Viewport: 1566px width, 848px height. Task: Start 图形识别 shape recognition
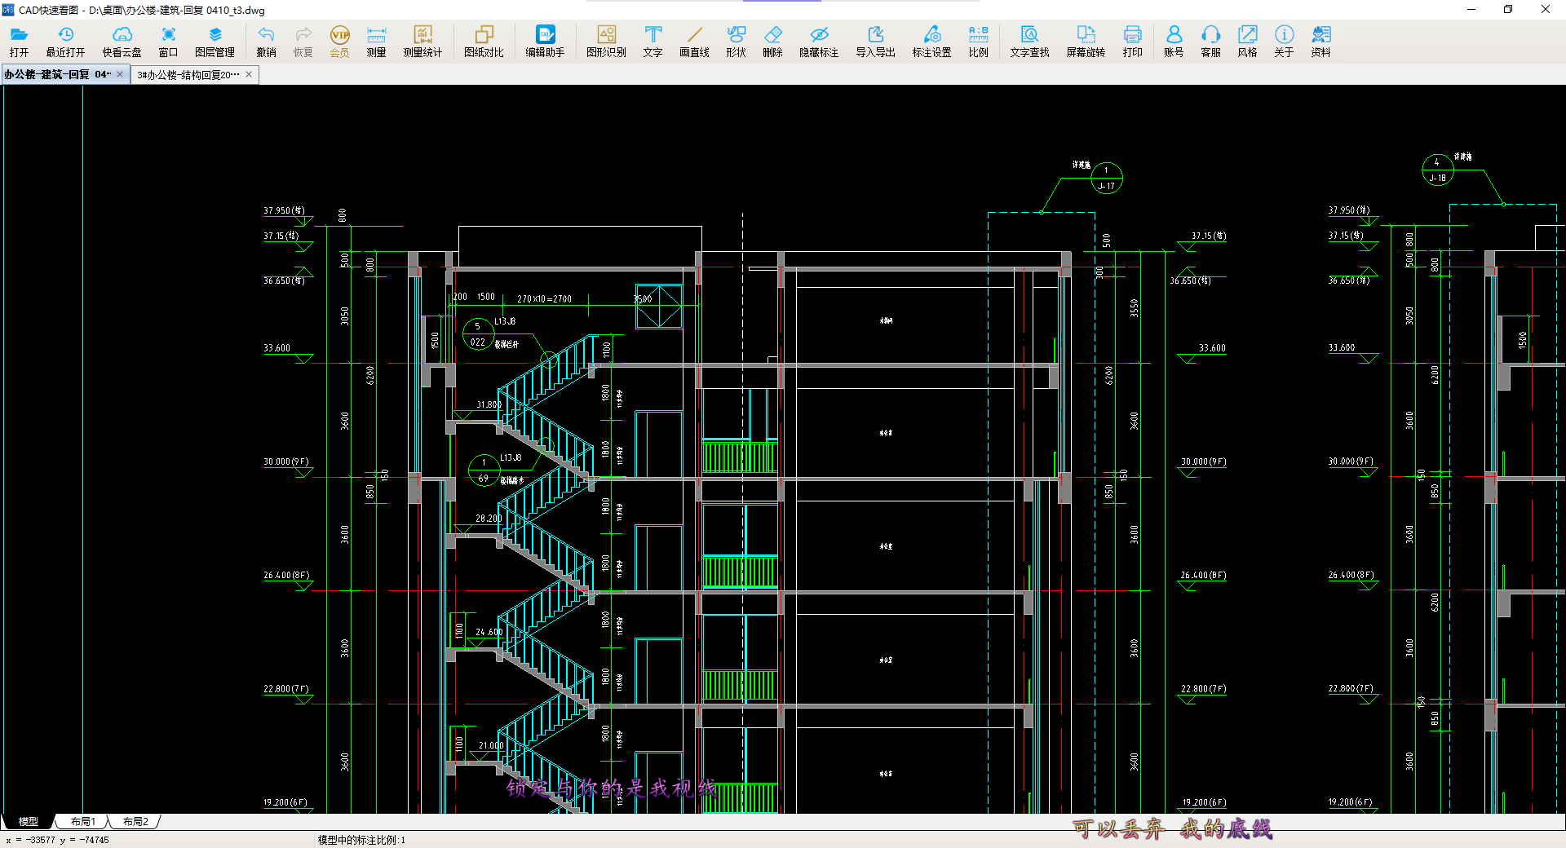point(606,41)
